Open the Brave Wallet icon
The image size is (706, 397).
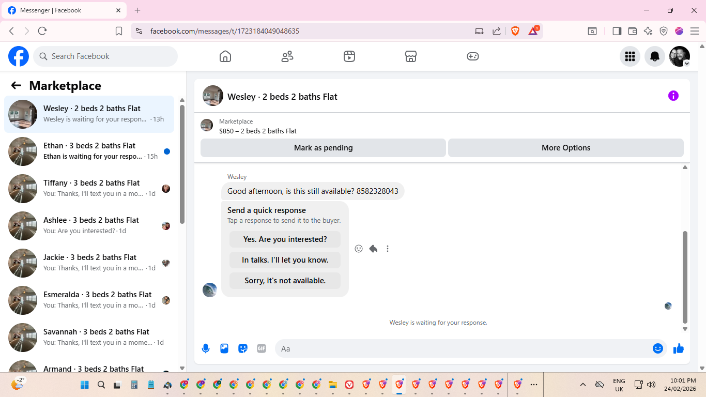tap(632, 31)
